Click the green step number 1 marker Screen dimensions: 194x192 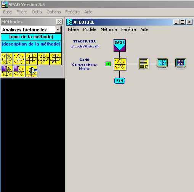click(108, 64)
